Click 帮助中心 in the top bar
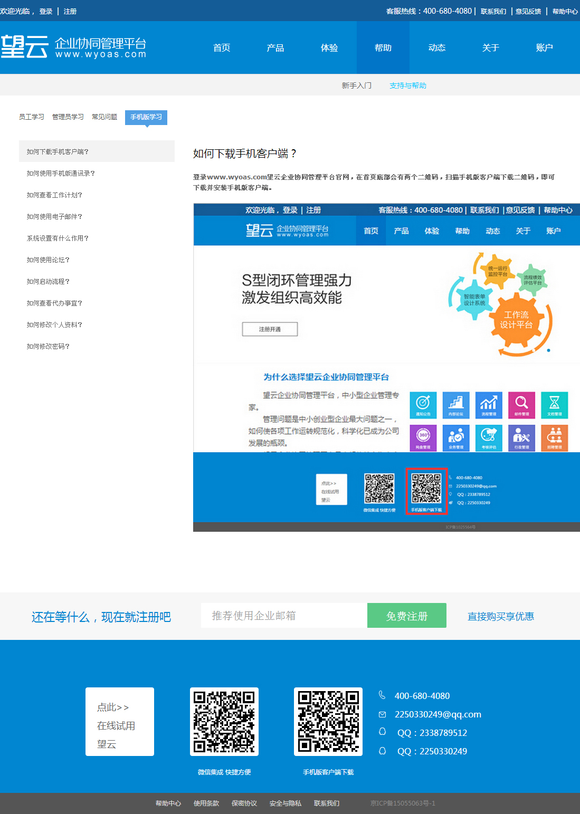580x814 pixels. click(565, 11)
